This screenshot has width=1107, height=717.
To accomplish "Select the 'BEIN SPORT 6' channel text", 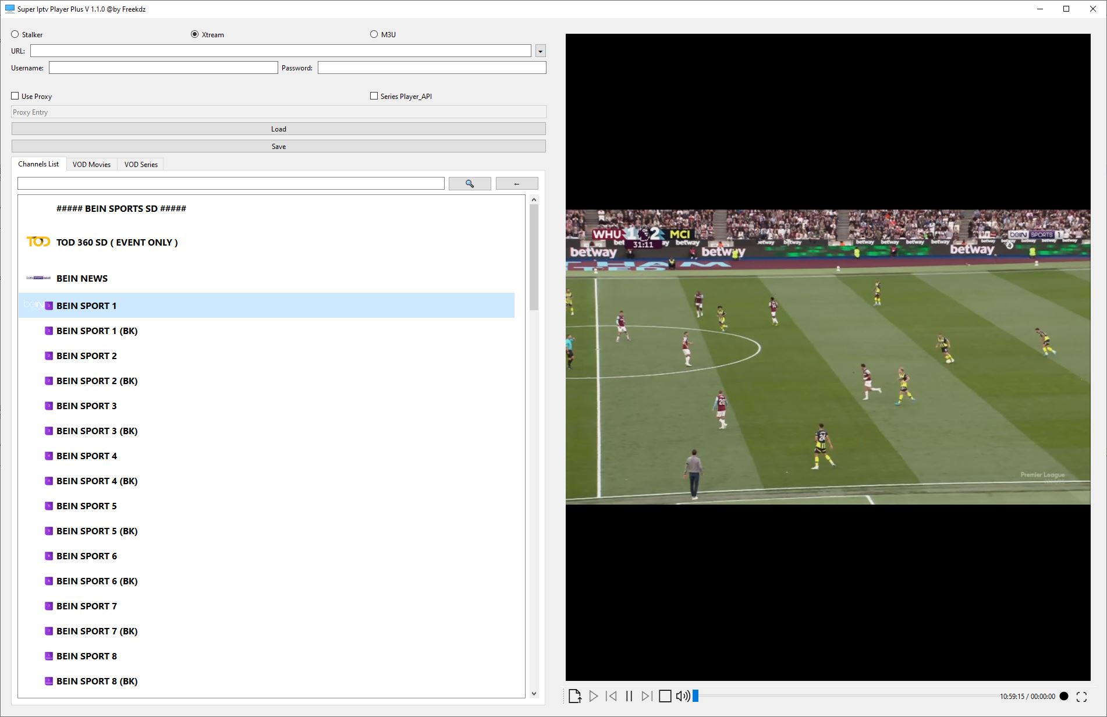I will [x=86, y=556].
